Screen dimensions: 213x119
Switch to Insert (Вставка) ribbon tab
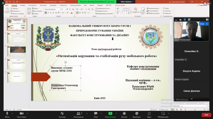(23, 5)
